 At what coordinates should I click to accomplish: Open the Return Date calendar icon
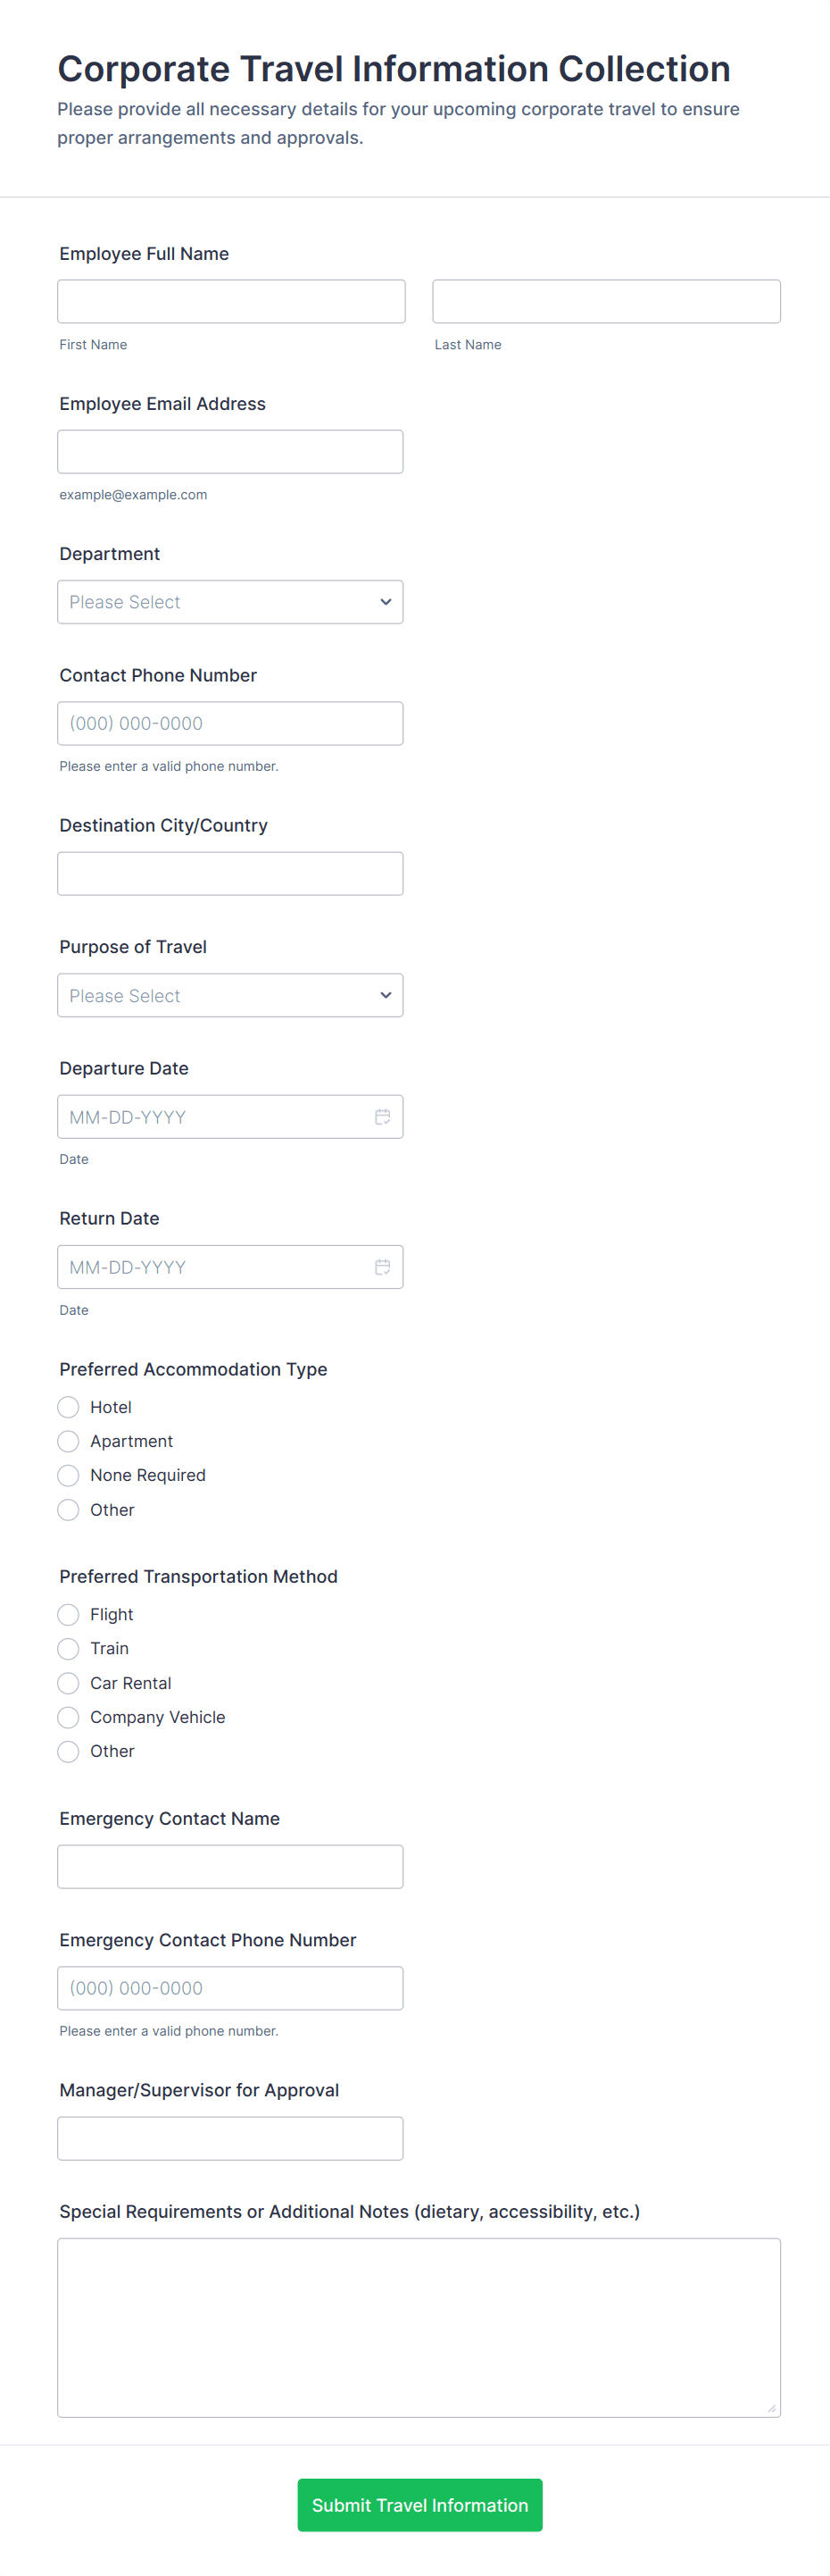click(x=383, y=1267)
